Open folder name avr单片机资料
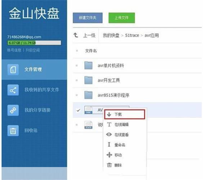Screen dimensions: 203x180 pos(111,66)
